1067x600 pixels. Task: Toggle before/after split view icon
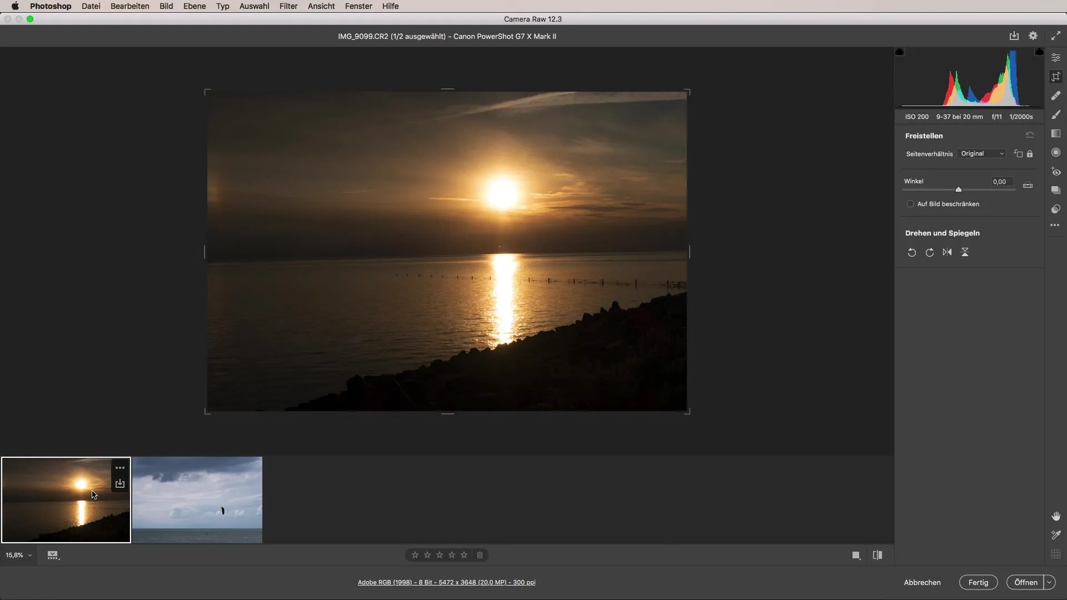tap(877, 555)
